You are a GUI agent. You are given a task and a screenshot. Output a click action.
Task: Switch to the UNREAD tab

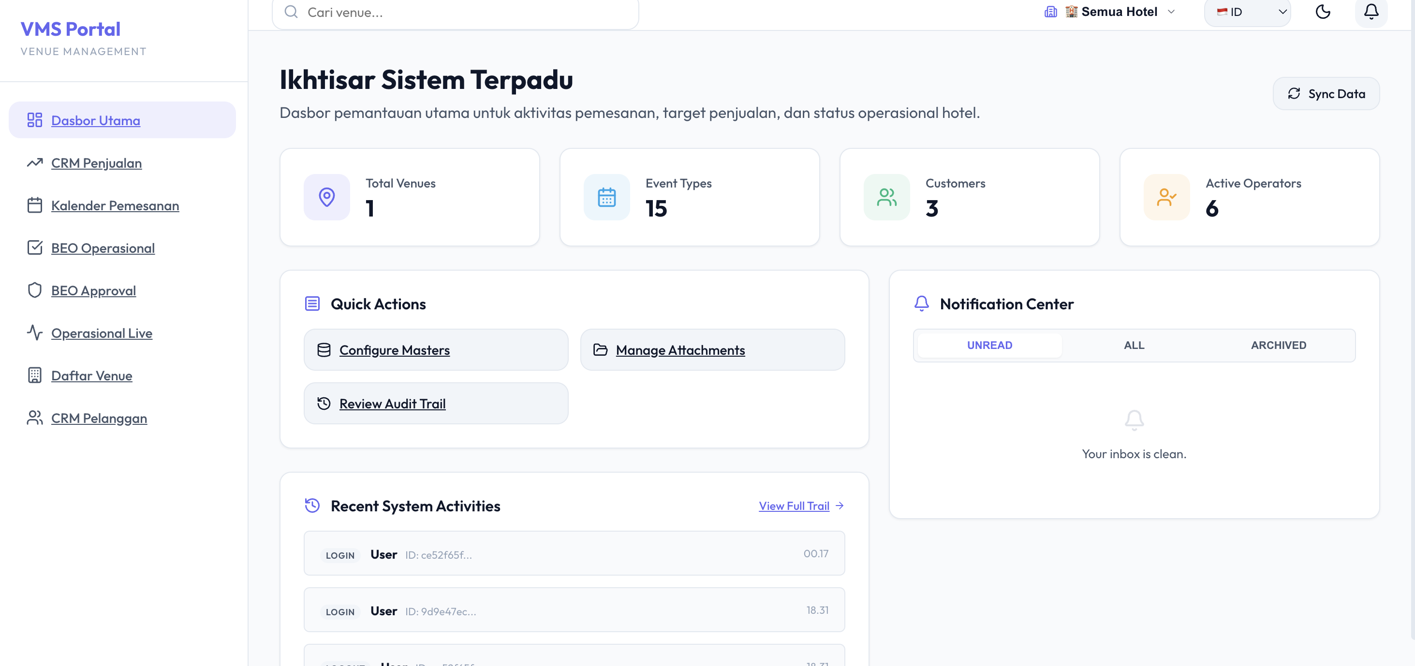tap(990, 345)
